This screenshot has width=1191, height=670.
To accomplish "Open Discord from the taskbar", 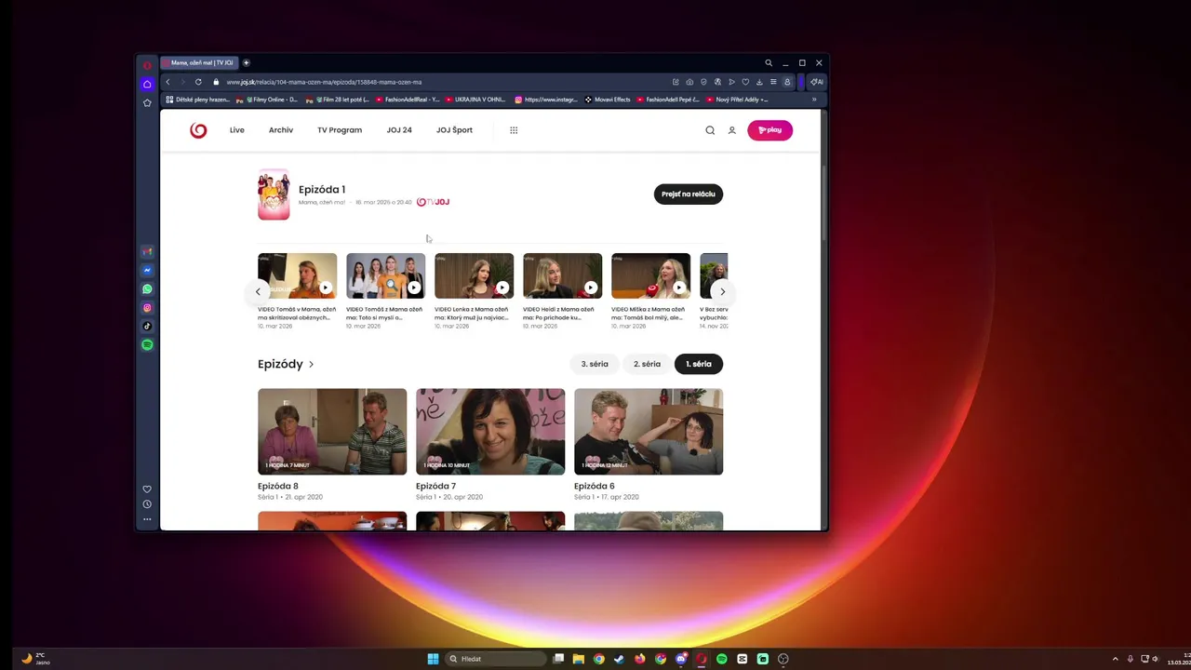I will pos(680,659).
